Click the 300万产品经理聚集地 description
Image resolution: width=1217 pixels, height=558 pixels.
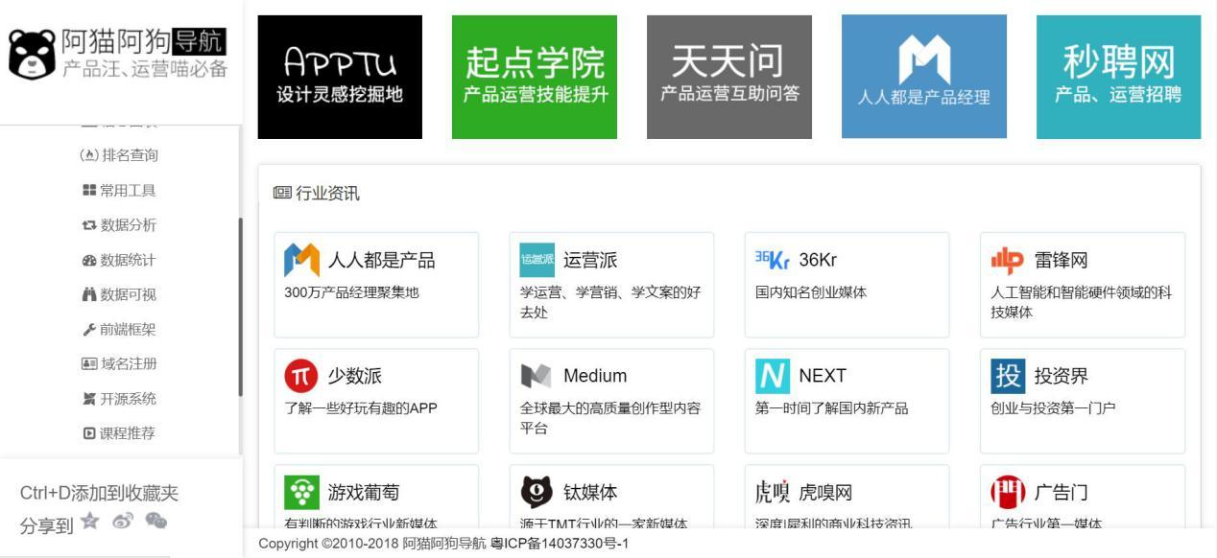point(352,292)
